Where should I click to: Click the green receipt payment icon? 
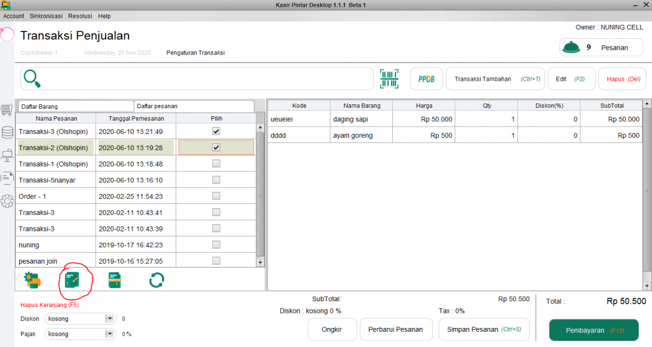(115, 280)
